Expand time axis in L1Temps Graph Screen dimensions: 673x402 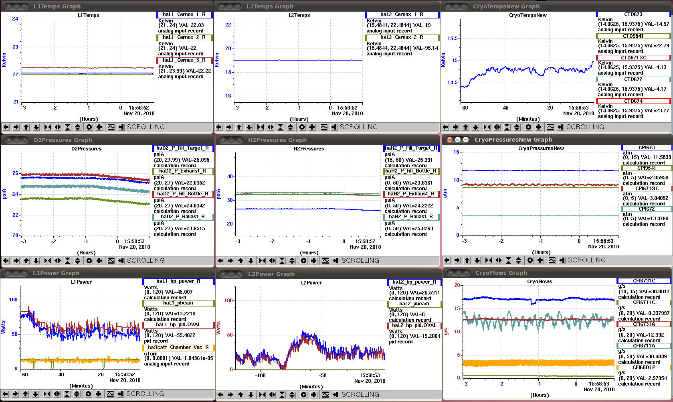pyautogui.click(x=58, y=127)
